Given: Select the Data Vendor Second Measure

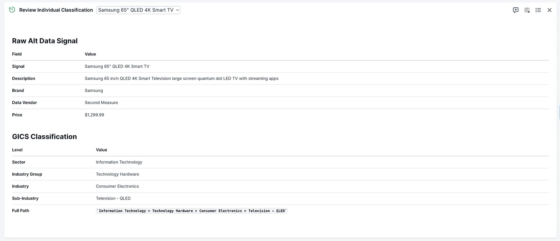Looking at the screenshot, I should (101, 103).
